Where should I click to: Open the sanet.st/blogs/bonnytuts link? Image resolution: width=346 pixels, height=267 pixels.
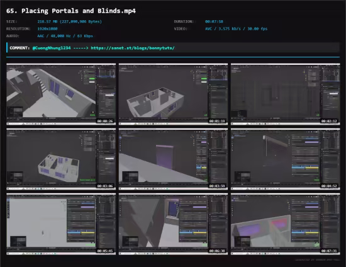(x=133, y=48)
